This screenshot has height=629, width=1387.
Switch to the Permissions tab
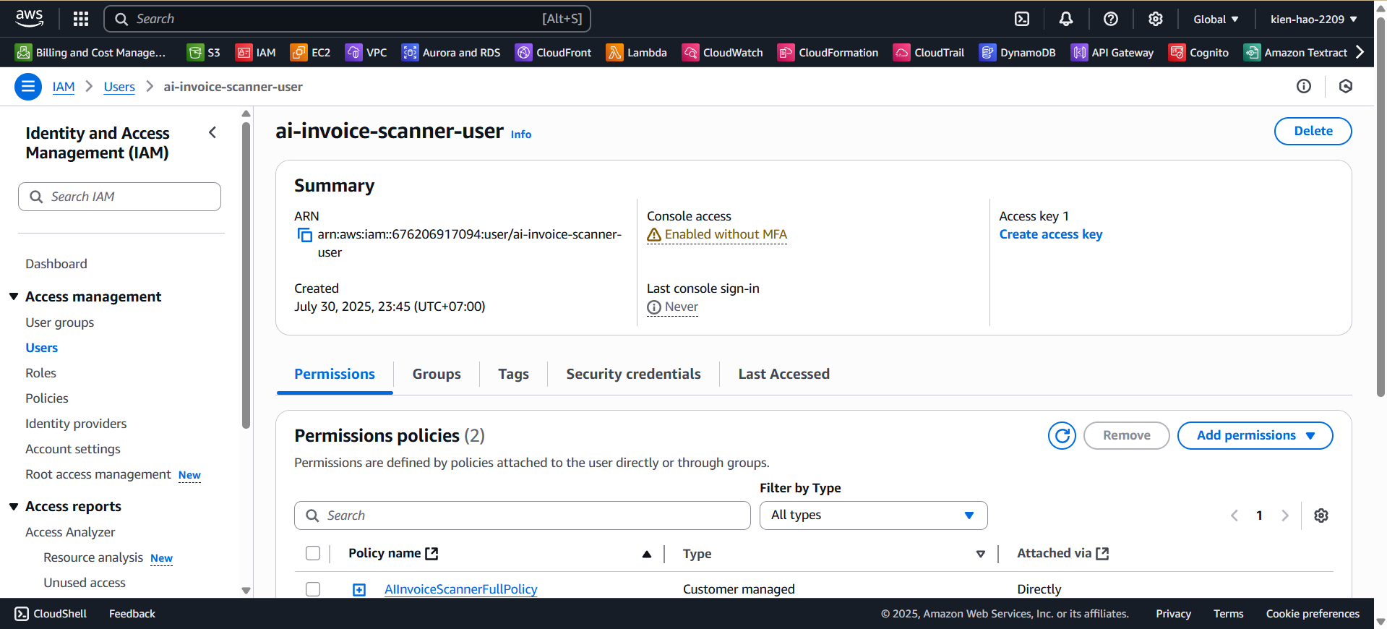[x=335, y=375]
